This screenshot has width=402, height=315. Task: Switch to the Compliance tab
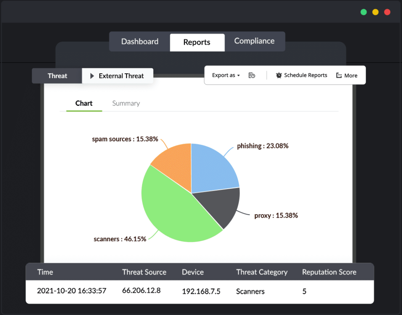pyautogui.click(x=254, y=41)
